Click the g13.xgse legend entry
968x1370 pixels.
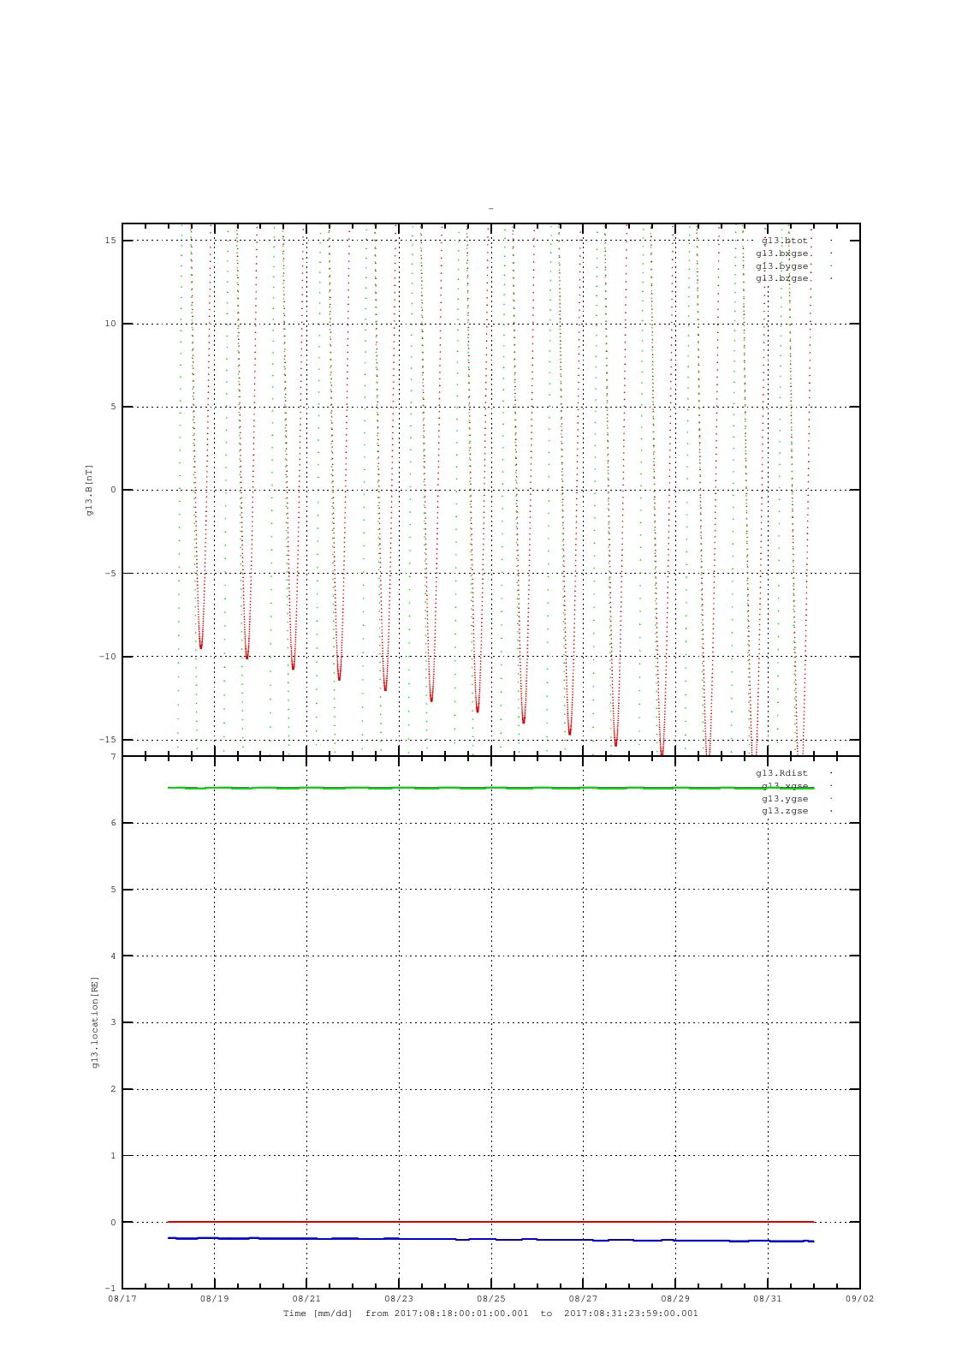tap(785, 786)
